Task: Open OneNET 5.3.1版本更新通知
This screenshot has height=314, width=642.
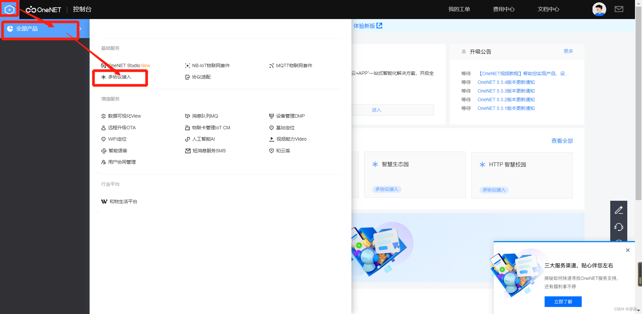Action: coord(506,108)
